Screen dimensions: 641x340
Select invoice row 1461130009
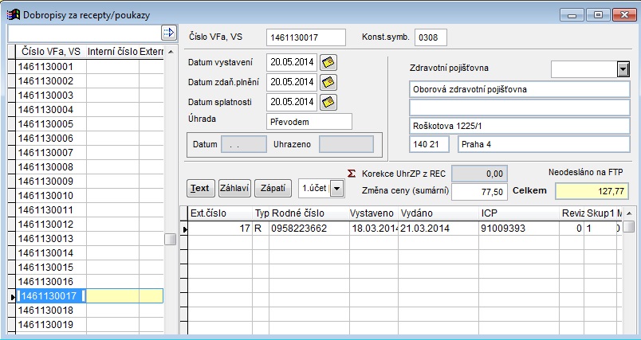(x=89, y=182)
